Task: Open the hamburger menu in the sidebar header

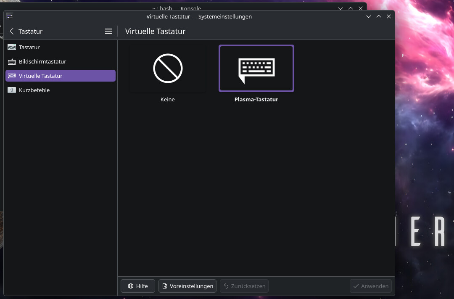Action: (x=108, y=31)
